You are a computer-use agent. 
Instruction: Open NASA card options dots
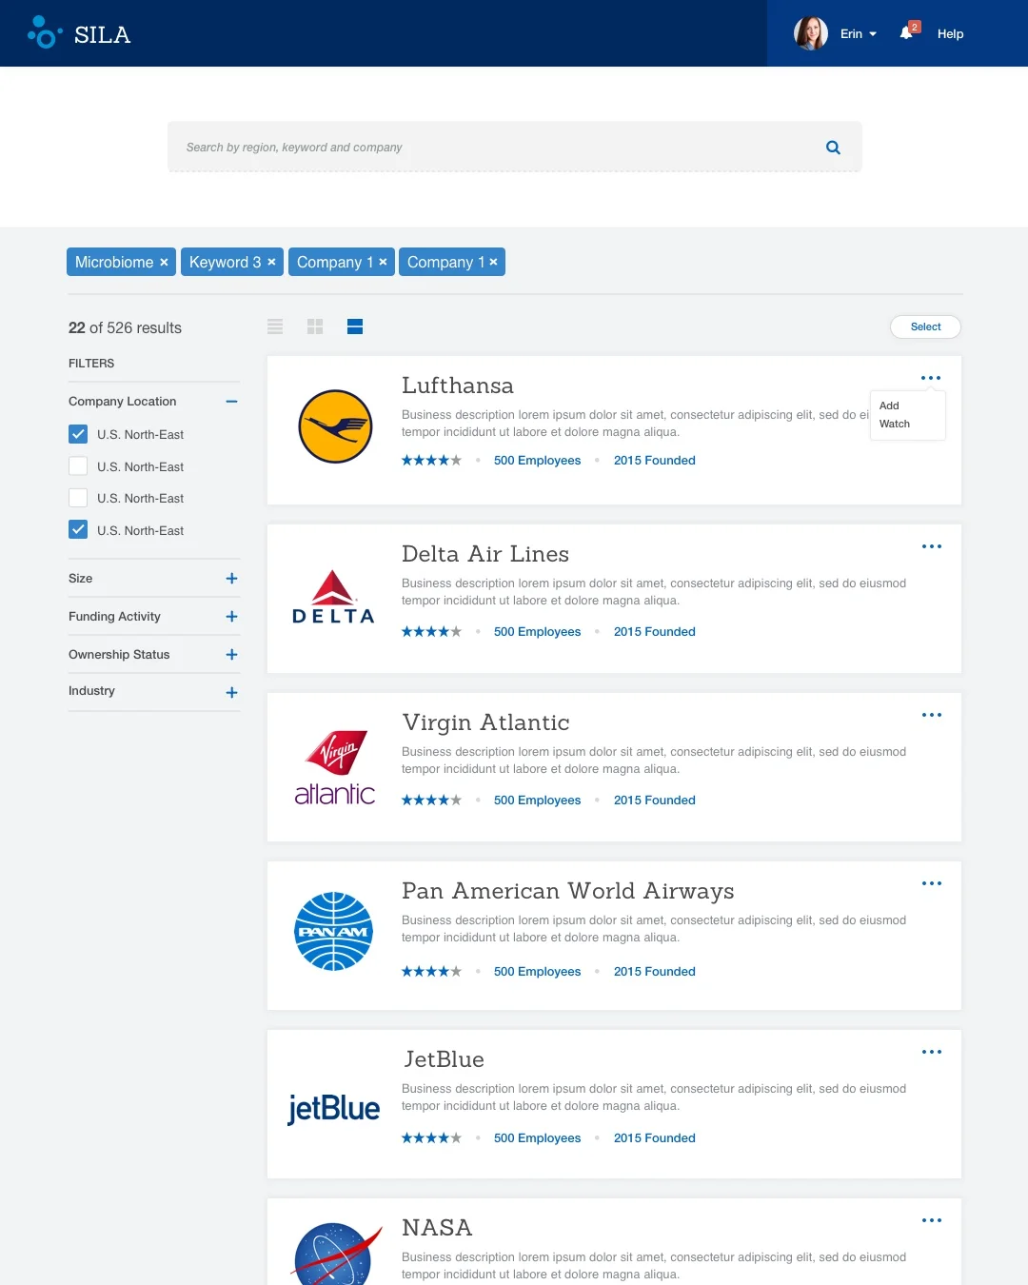pyautogui.click(x=932, y=1220)
